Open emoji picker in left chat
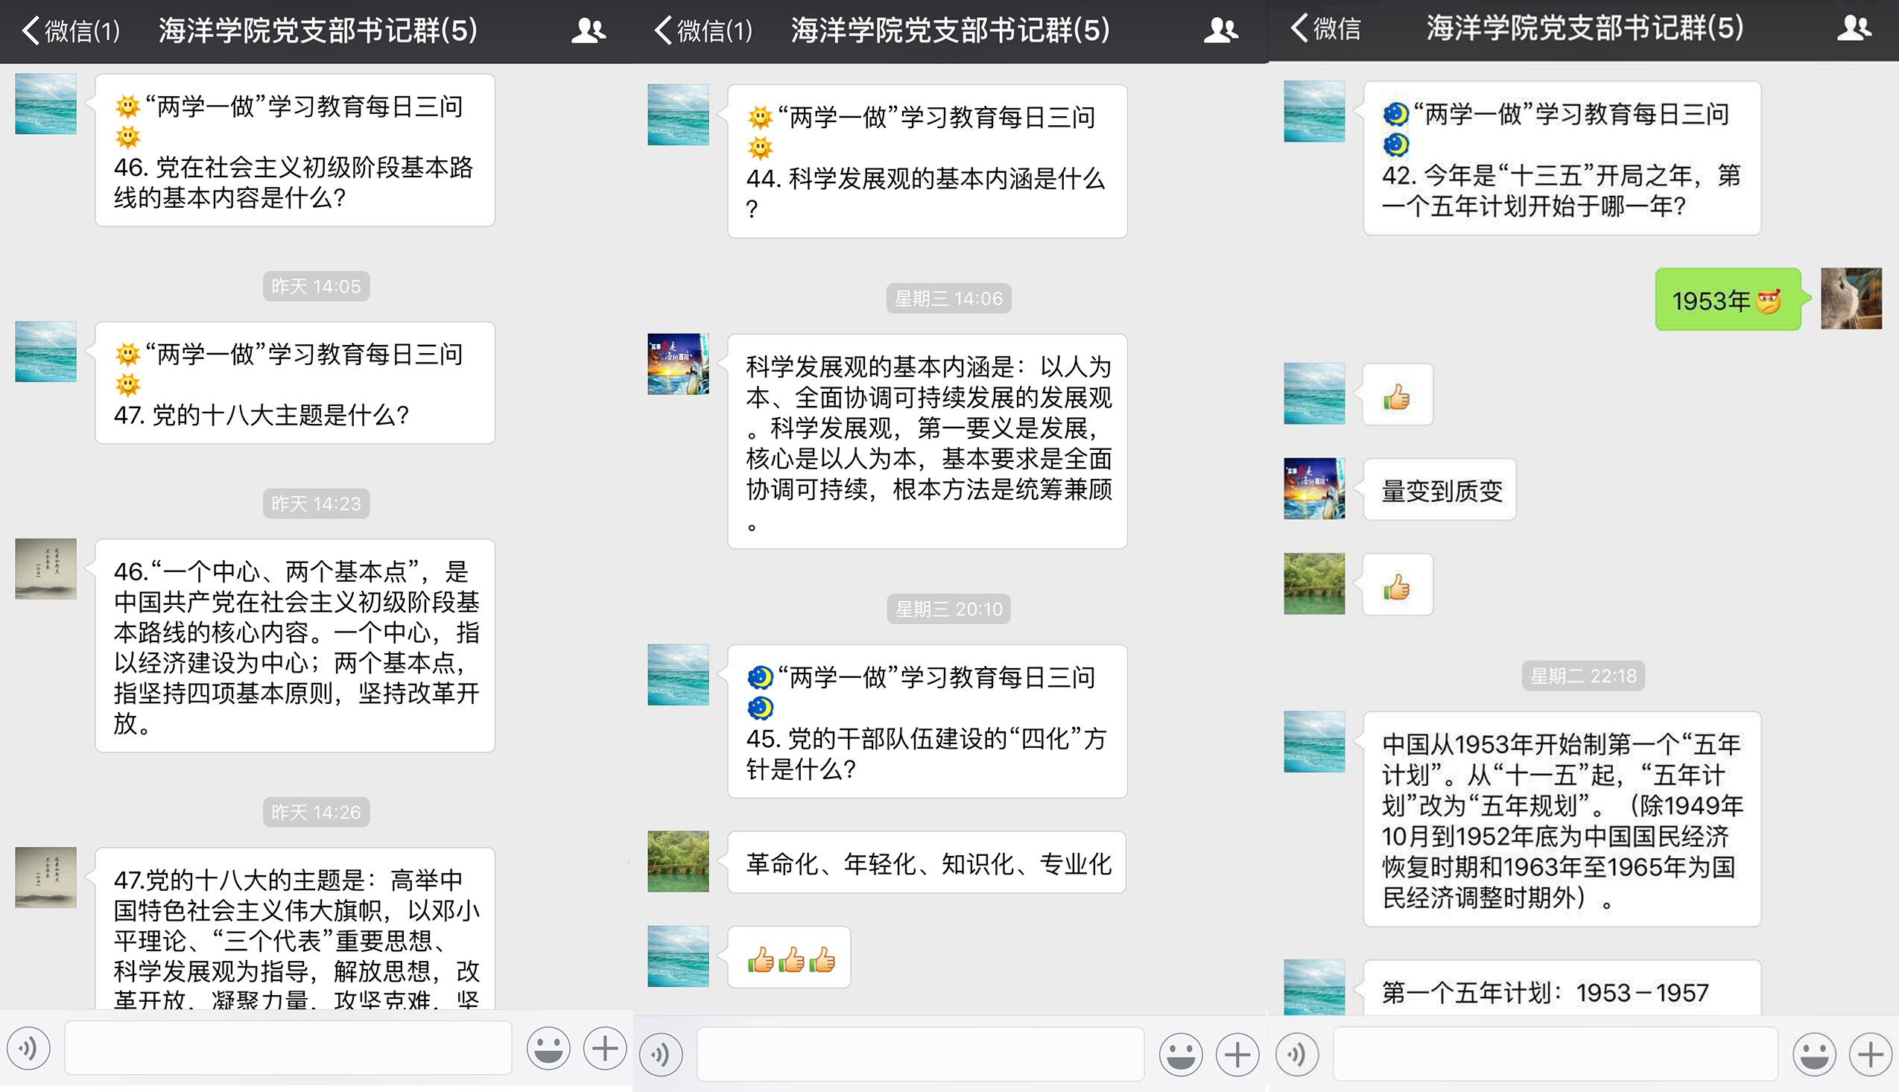This screenshot has height=1092, width=1899. pyautogui.click(x=548, y=1048)
